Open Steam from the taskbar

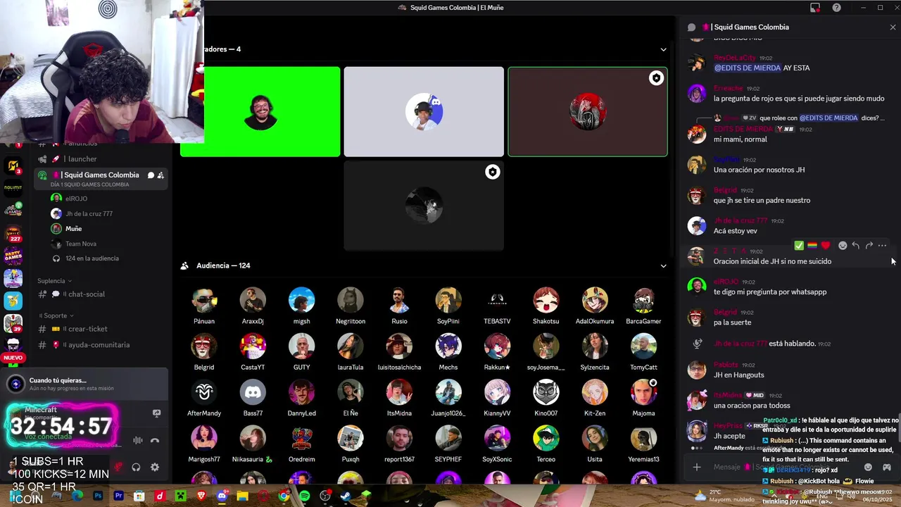point(346,496)
